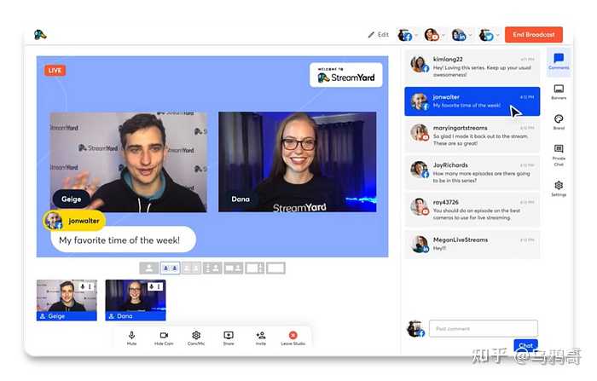
Task: Select the fourth layout option
Action: 212,268
